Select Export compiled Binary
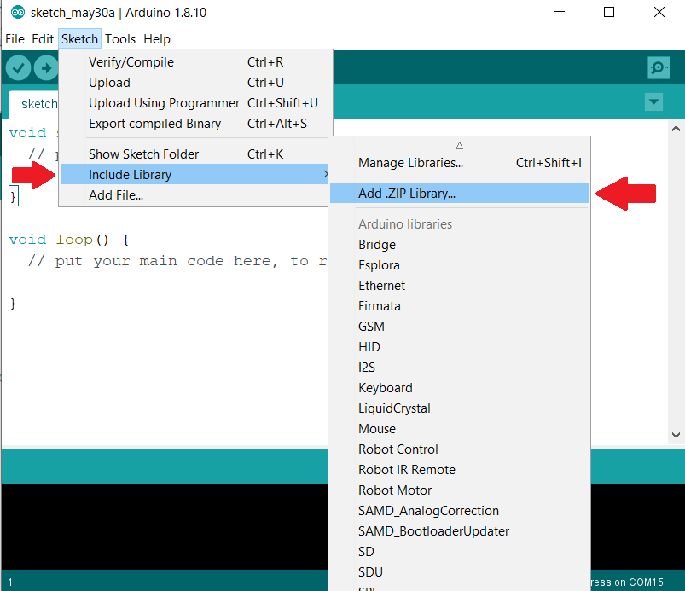The width and height of the screenshot is (685, 591). tap(195, 124)
